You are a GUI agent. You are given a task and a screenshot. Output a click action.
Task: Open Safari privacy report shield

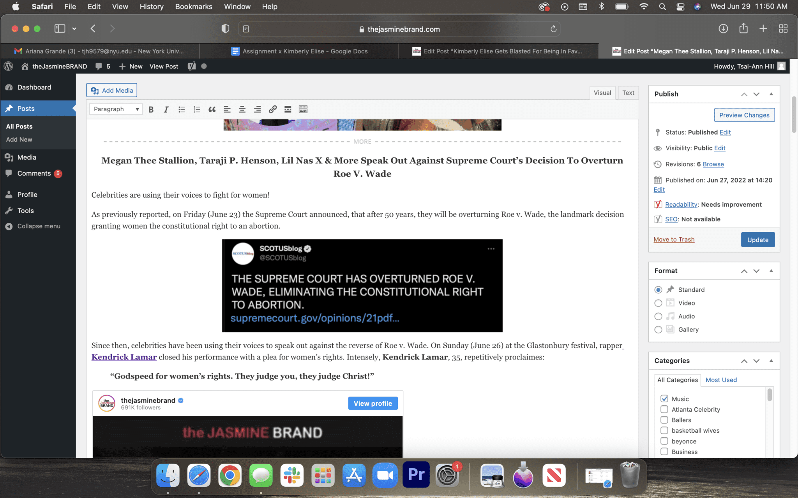click(225, 28)
